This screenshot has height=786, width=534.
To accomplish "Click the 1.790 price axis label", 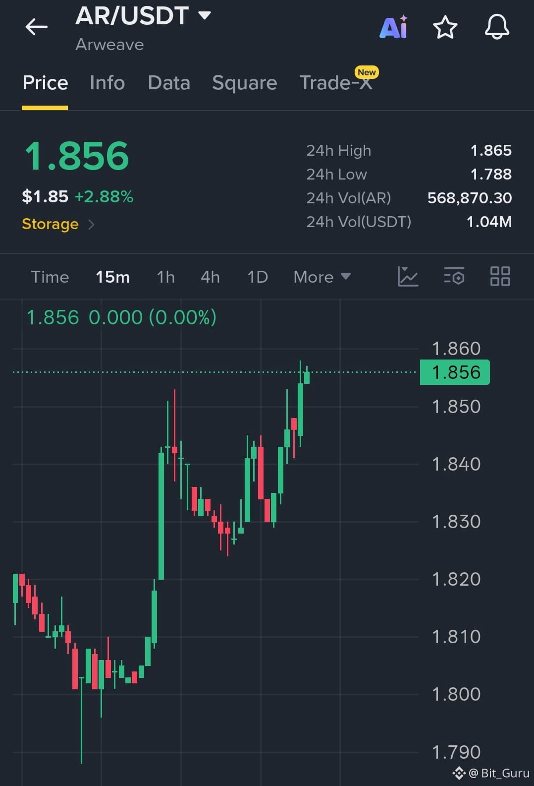I will 456,752.
